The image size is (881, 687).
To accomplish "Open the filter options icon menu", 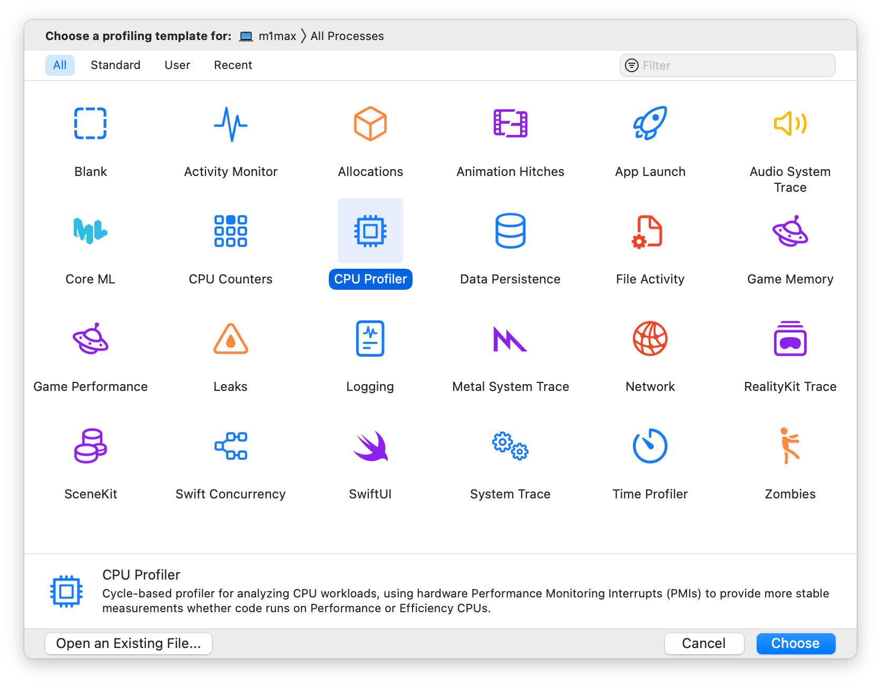I will point(631,65).
